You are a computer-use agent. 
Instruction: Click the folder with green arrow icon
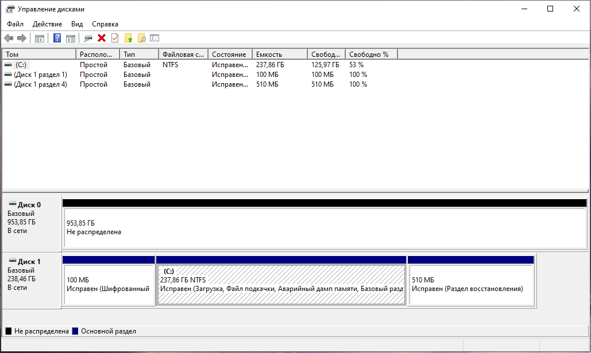[128, 38]
